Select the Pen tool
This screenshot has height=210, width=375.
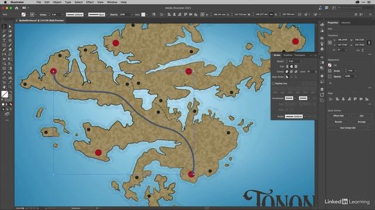(4, 36)
